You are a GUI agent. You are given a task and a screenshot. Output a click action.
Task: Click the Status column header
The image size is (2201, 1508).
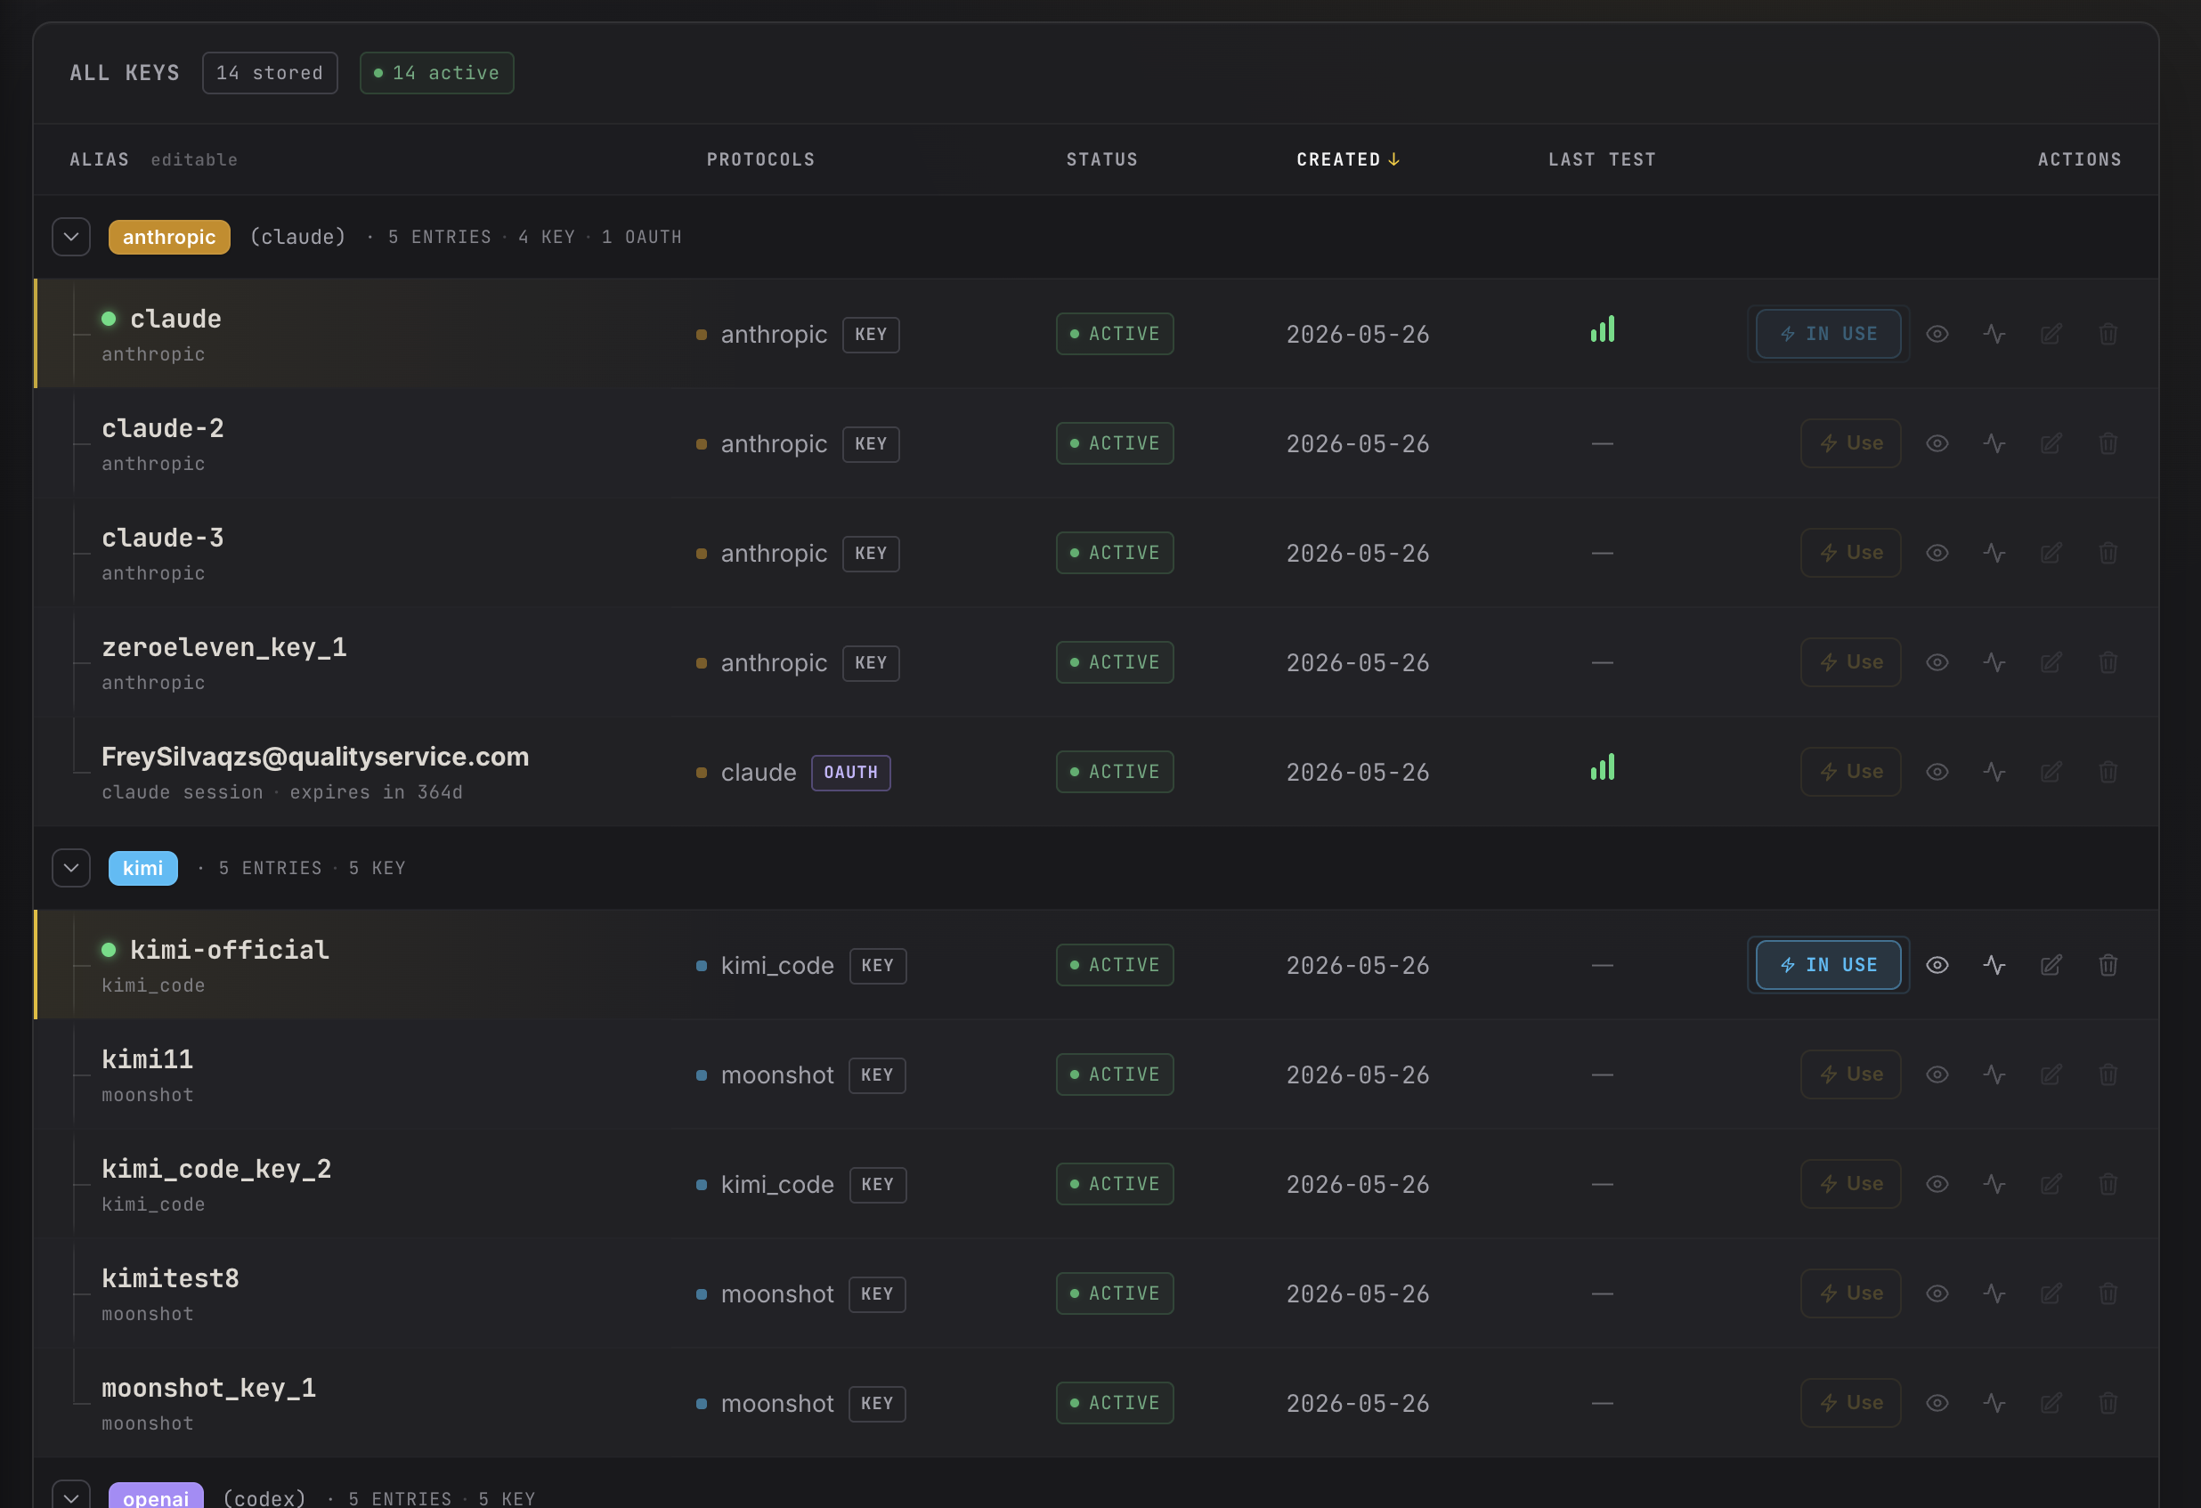(1101, 160)
